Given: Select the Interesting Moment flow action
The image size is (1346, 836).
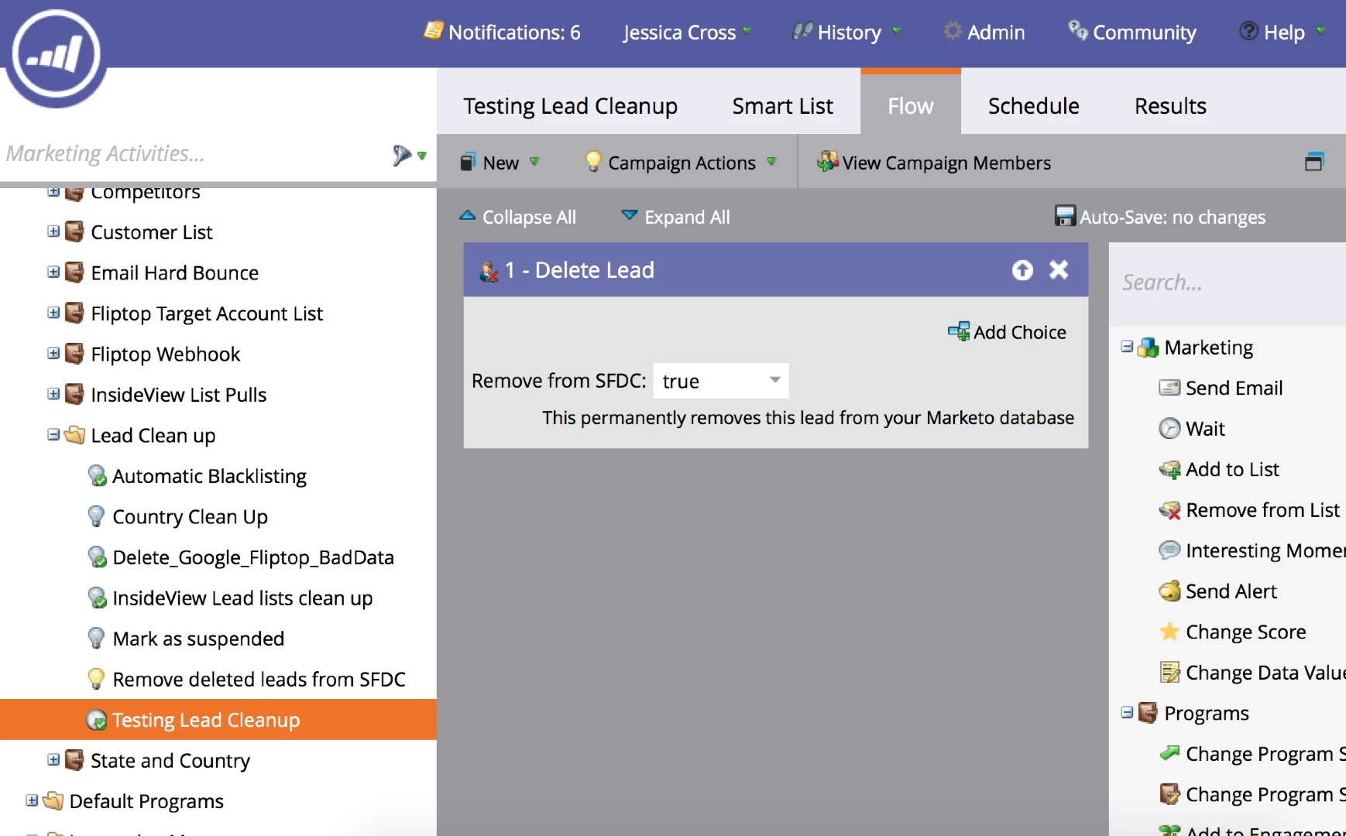Looking at the screenshot, I should click(1252, 550).
